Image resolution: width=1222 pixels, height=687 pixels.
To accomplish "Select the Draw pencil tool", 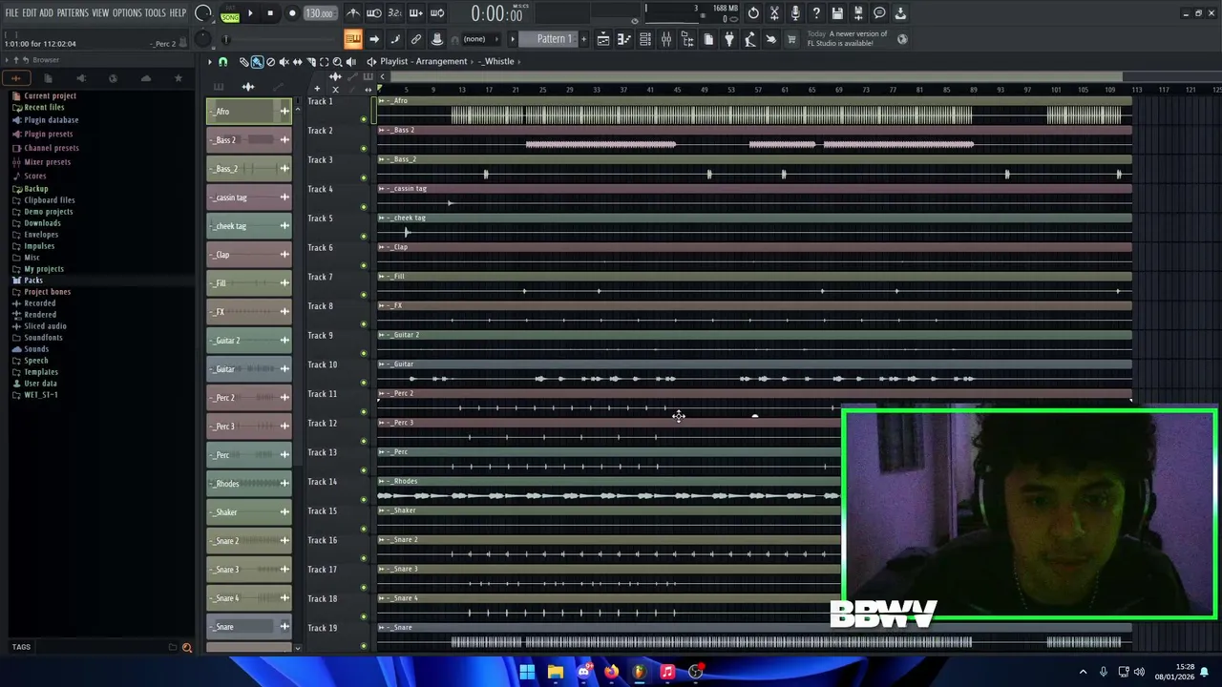I will coord(243,62).
